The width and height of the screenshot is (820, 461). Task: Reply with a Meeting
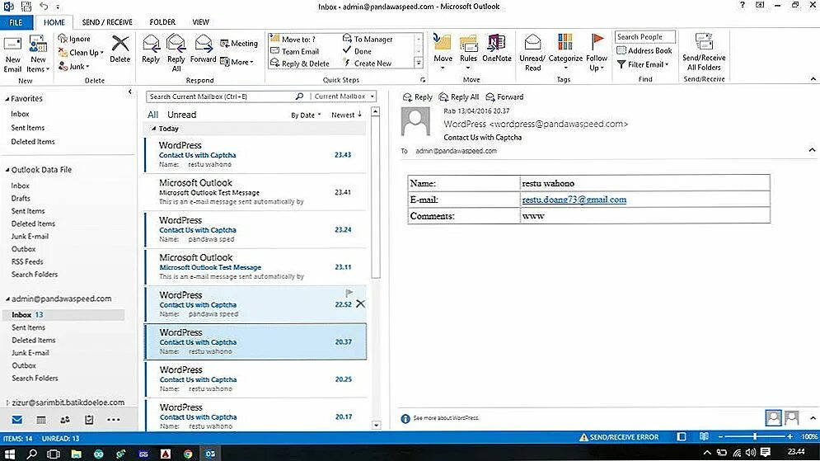tap(239, 44)
